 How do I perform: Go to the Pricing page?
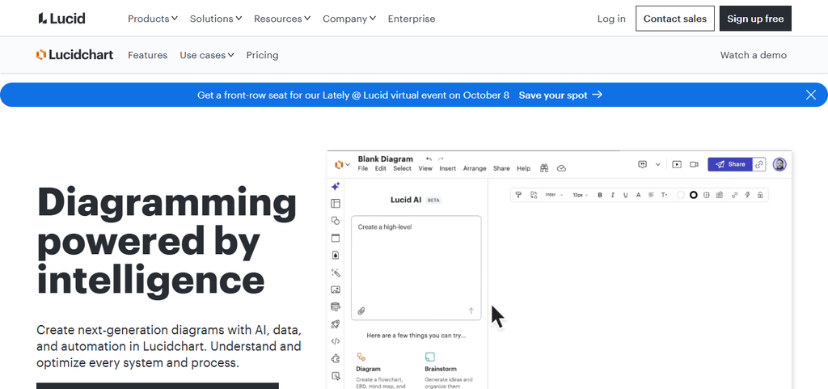262,55
